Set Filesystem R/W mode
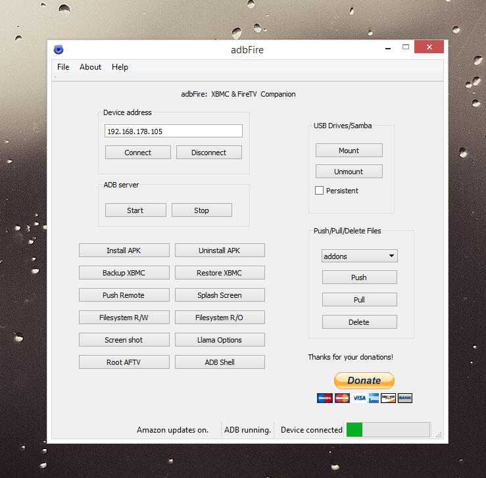The height and width of the screenshot is (478, 486). pyautogui.click(x=124, y=317)
